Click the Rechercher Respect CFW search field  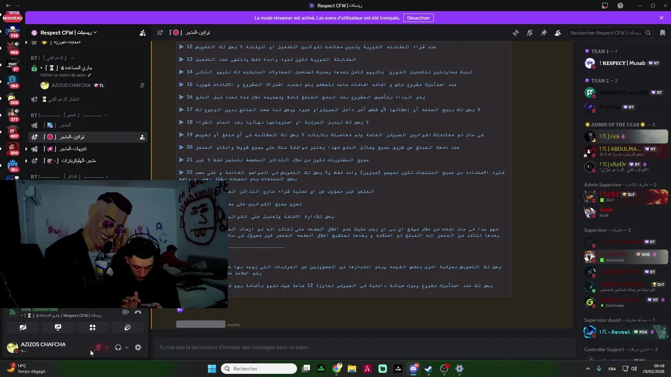(610, 33)
